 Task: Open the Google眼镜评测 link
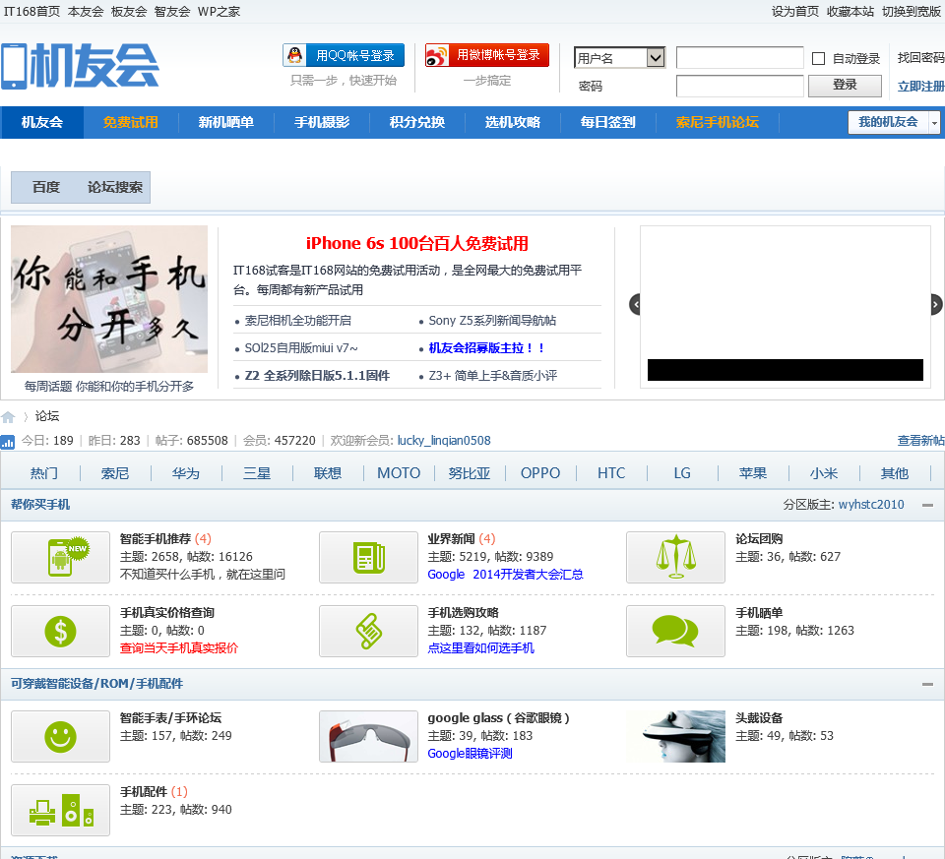click(471, 754)
